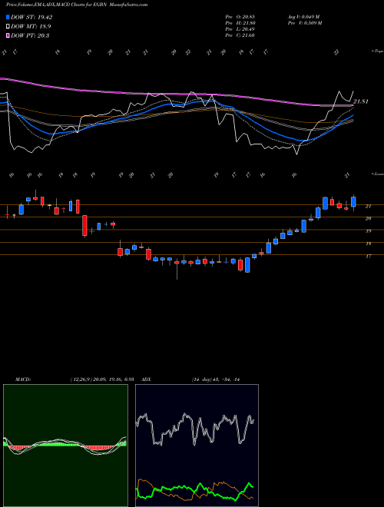
Task: Click the MACD '(12,26,9) 20.09, 19.16, 0.93' values
Action: [x=102, y=379]
